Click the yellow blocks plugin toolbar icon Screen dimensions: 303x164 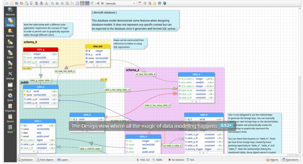(x=155, y=3)
